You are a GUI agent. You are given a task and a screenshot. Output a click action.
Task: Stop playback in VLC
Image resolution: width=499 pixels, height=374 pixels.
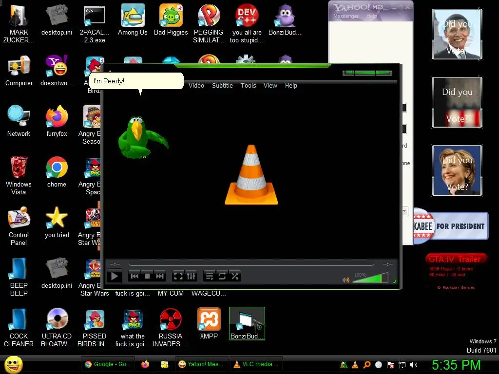[x=147, y=276]
